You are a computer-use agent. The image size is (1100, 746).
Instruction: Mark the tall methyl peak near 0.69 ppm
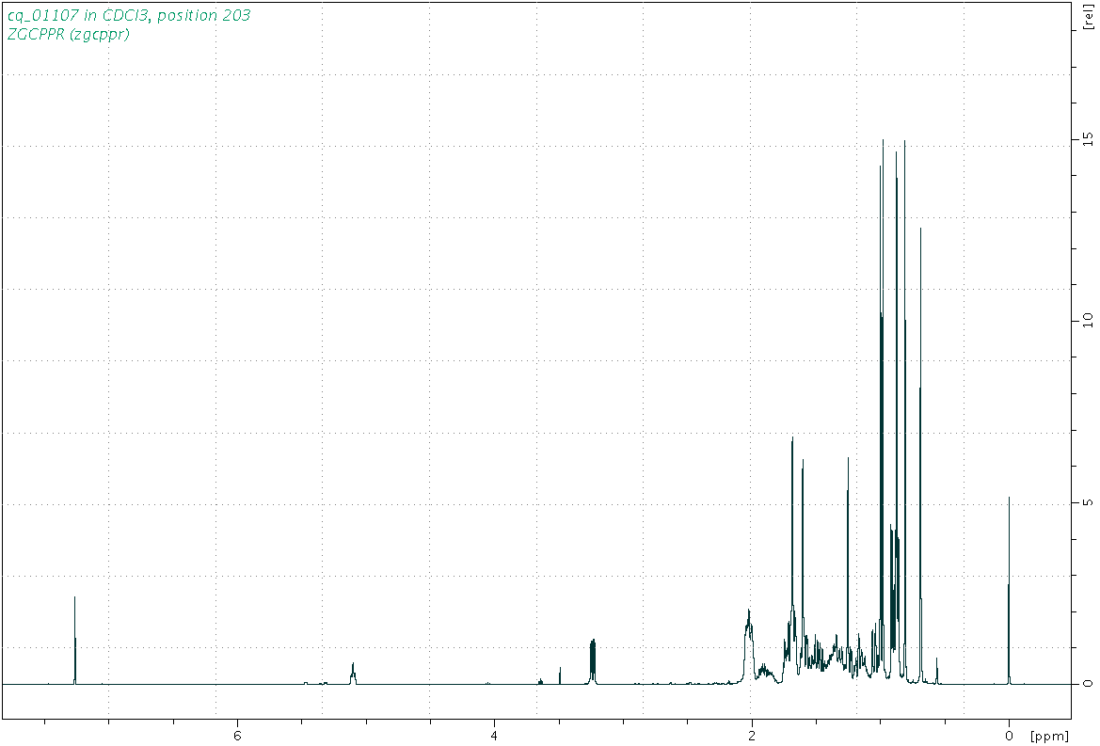click(920, 455)
